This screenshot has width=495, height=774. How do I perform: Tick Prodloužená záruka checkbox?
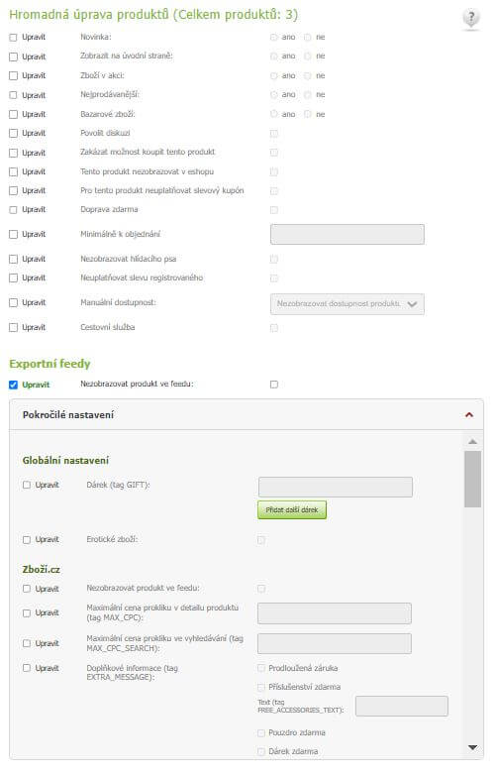(x=261, y=668)
